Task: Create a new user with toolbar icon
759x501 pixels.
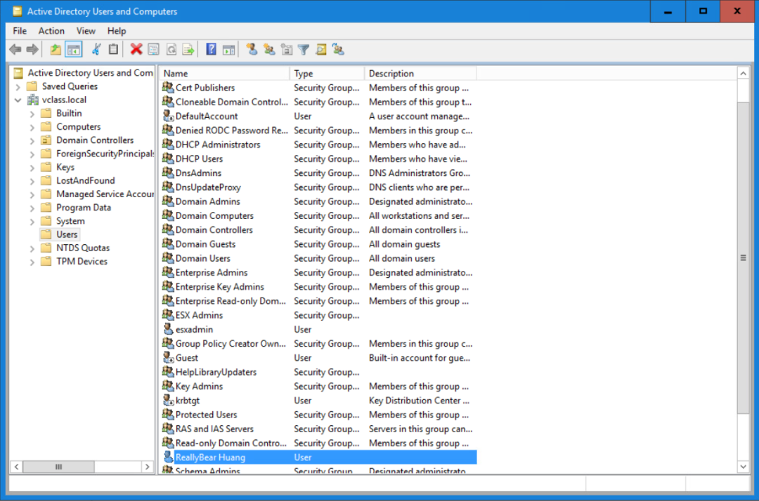Action: (x=252, y=49)
